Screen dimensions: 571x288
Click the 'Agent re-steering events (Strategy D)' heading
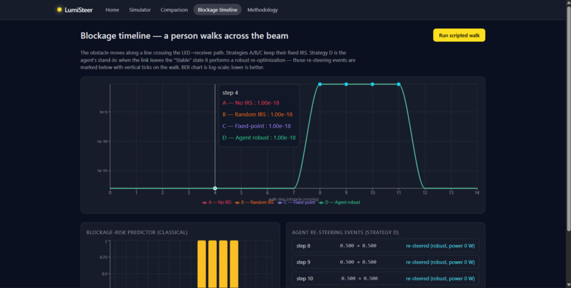coord(345,232)
